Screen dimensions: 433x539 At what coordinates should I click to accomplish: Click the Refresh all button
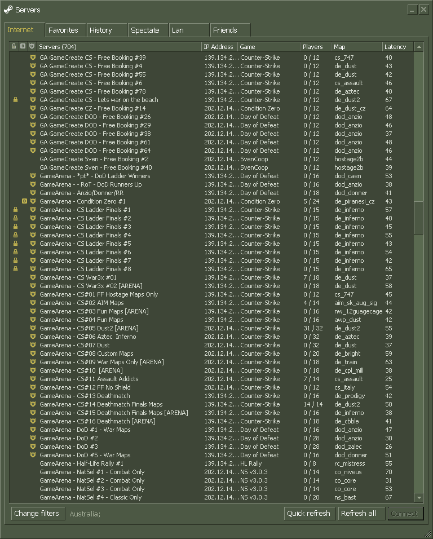(x=363, y=514)
